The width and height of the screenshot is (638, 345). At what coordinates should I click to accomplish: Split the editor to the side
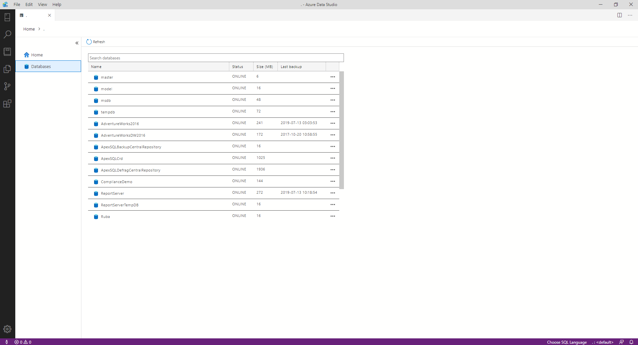[x=619, y=15]
